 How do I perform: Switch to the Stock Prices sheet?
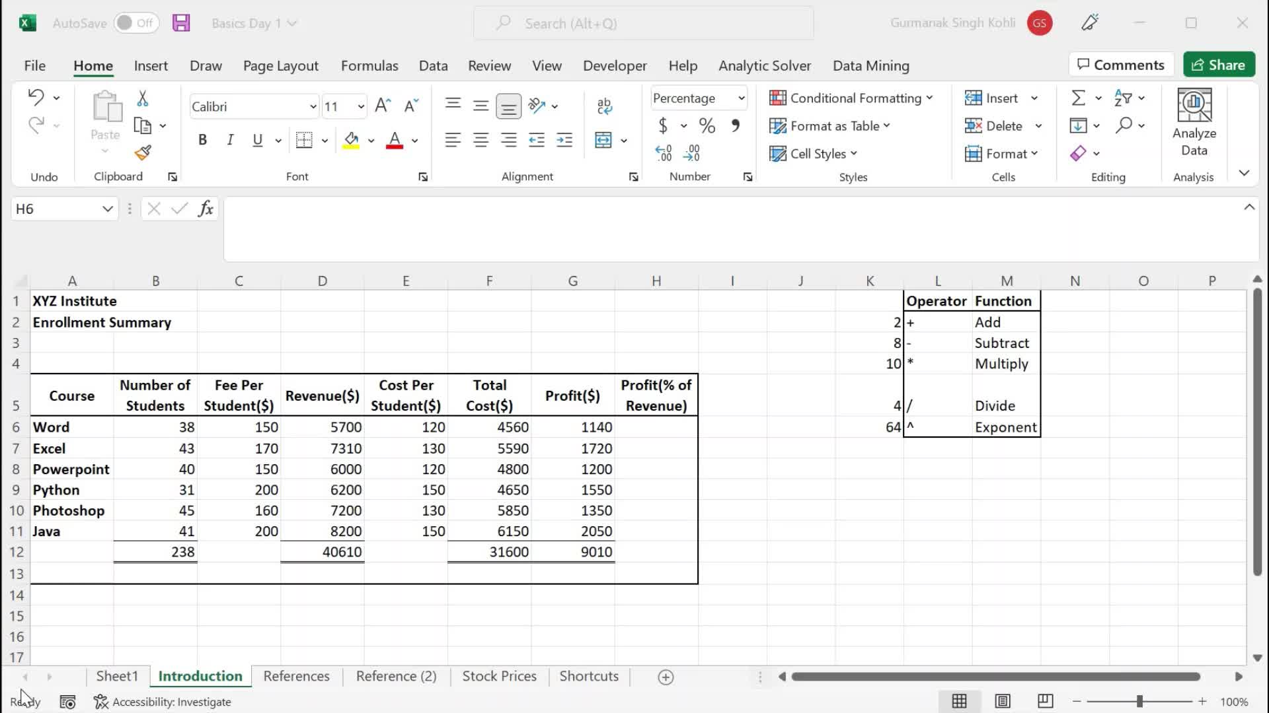click(499, 676)
